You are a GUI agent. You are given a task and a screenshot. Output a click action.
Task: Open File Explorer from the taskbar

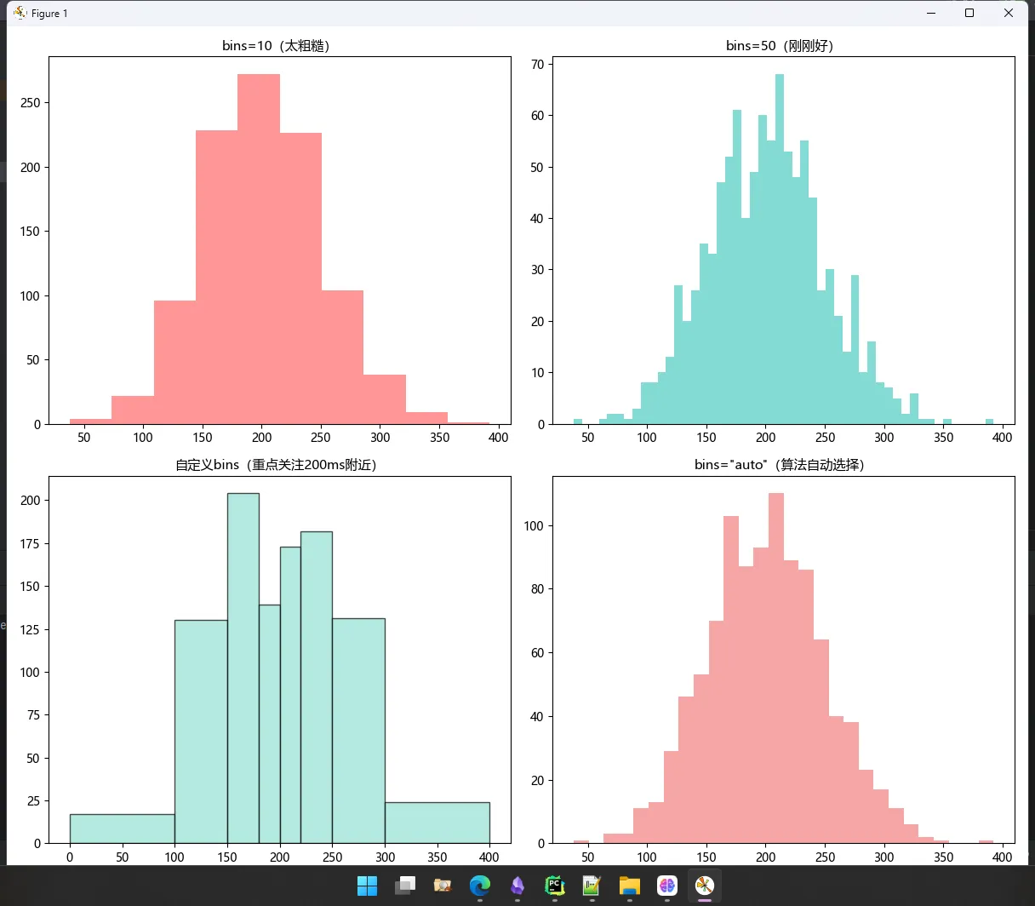[x=629, y=886]
